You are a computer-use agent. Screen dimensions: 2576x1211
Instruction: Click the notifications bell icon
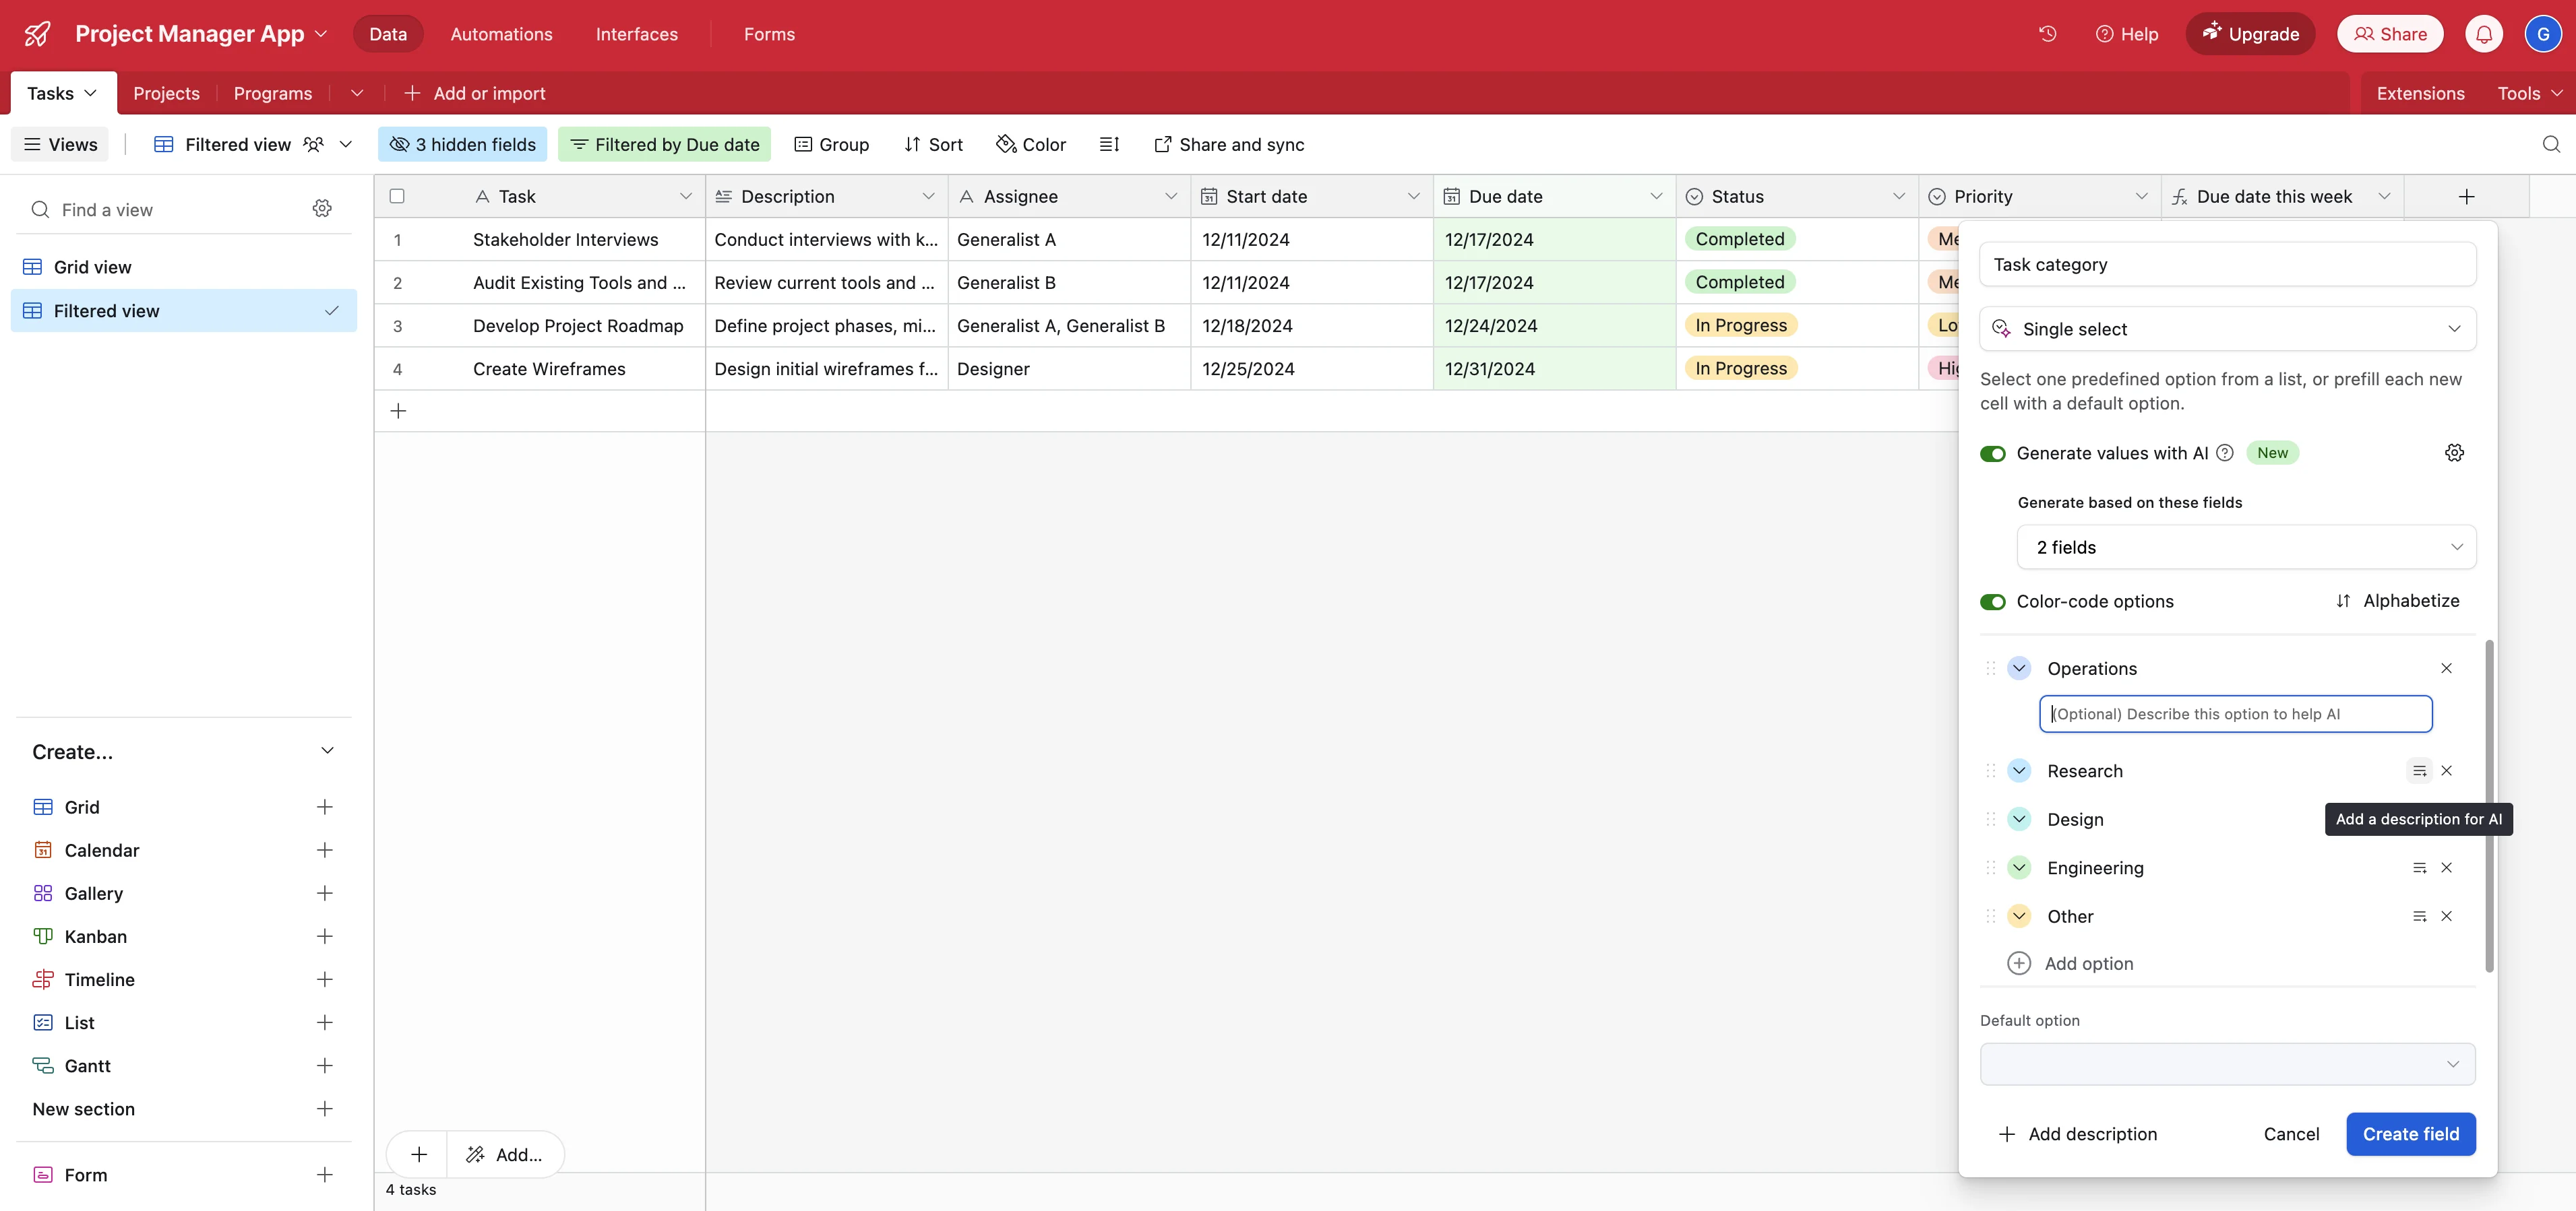point(2483,34)
